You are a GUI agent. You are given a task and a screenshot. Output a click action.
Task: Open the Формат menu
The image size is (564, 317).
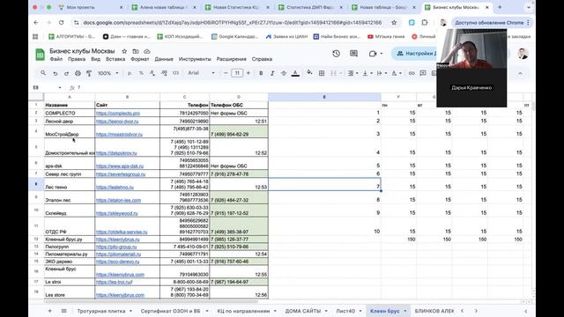(x=140, y=59)
